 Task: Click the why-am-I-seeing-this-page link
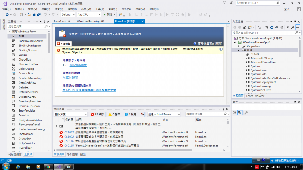click(210, 44)
